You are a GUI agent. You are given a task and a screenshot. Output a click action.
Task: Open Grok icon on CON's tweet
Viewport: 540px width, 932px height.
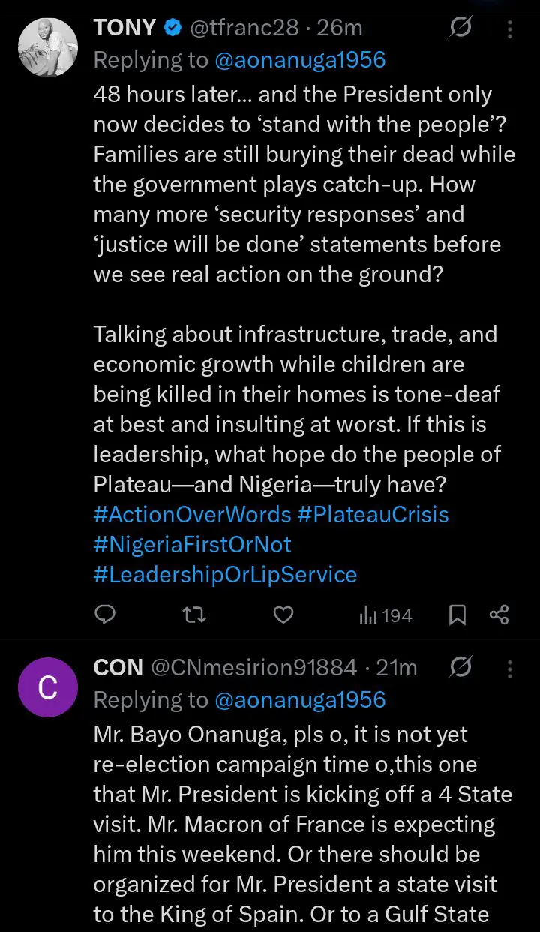tap(460, 666)
